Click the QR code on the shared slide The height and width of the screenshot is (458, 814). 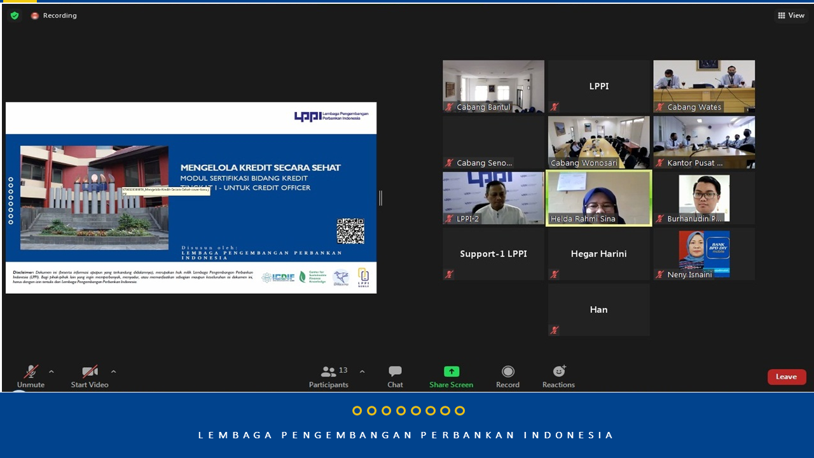pos(350,231)
